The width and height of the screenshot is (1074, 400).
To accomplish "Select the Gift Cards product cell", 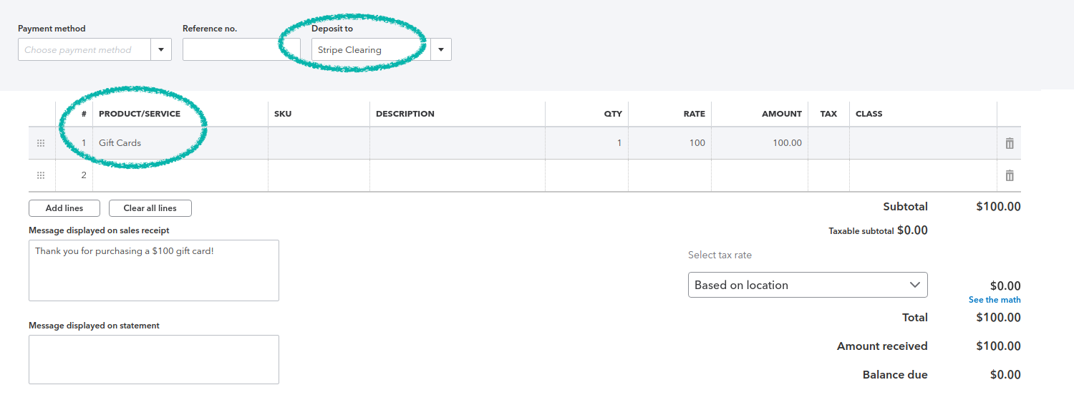I will pos(179,143).
